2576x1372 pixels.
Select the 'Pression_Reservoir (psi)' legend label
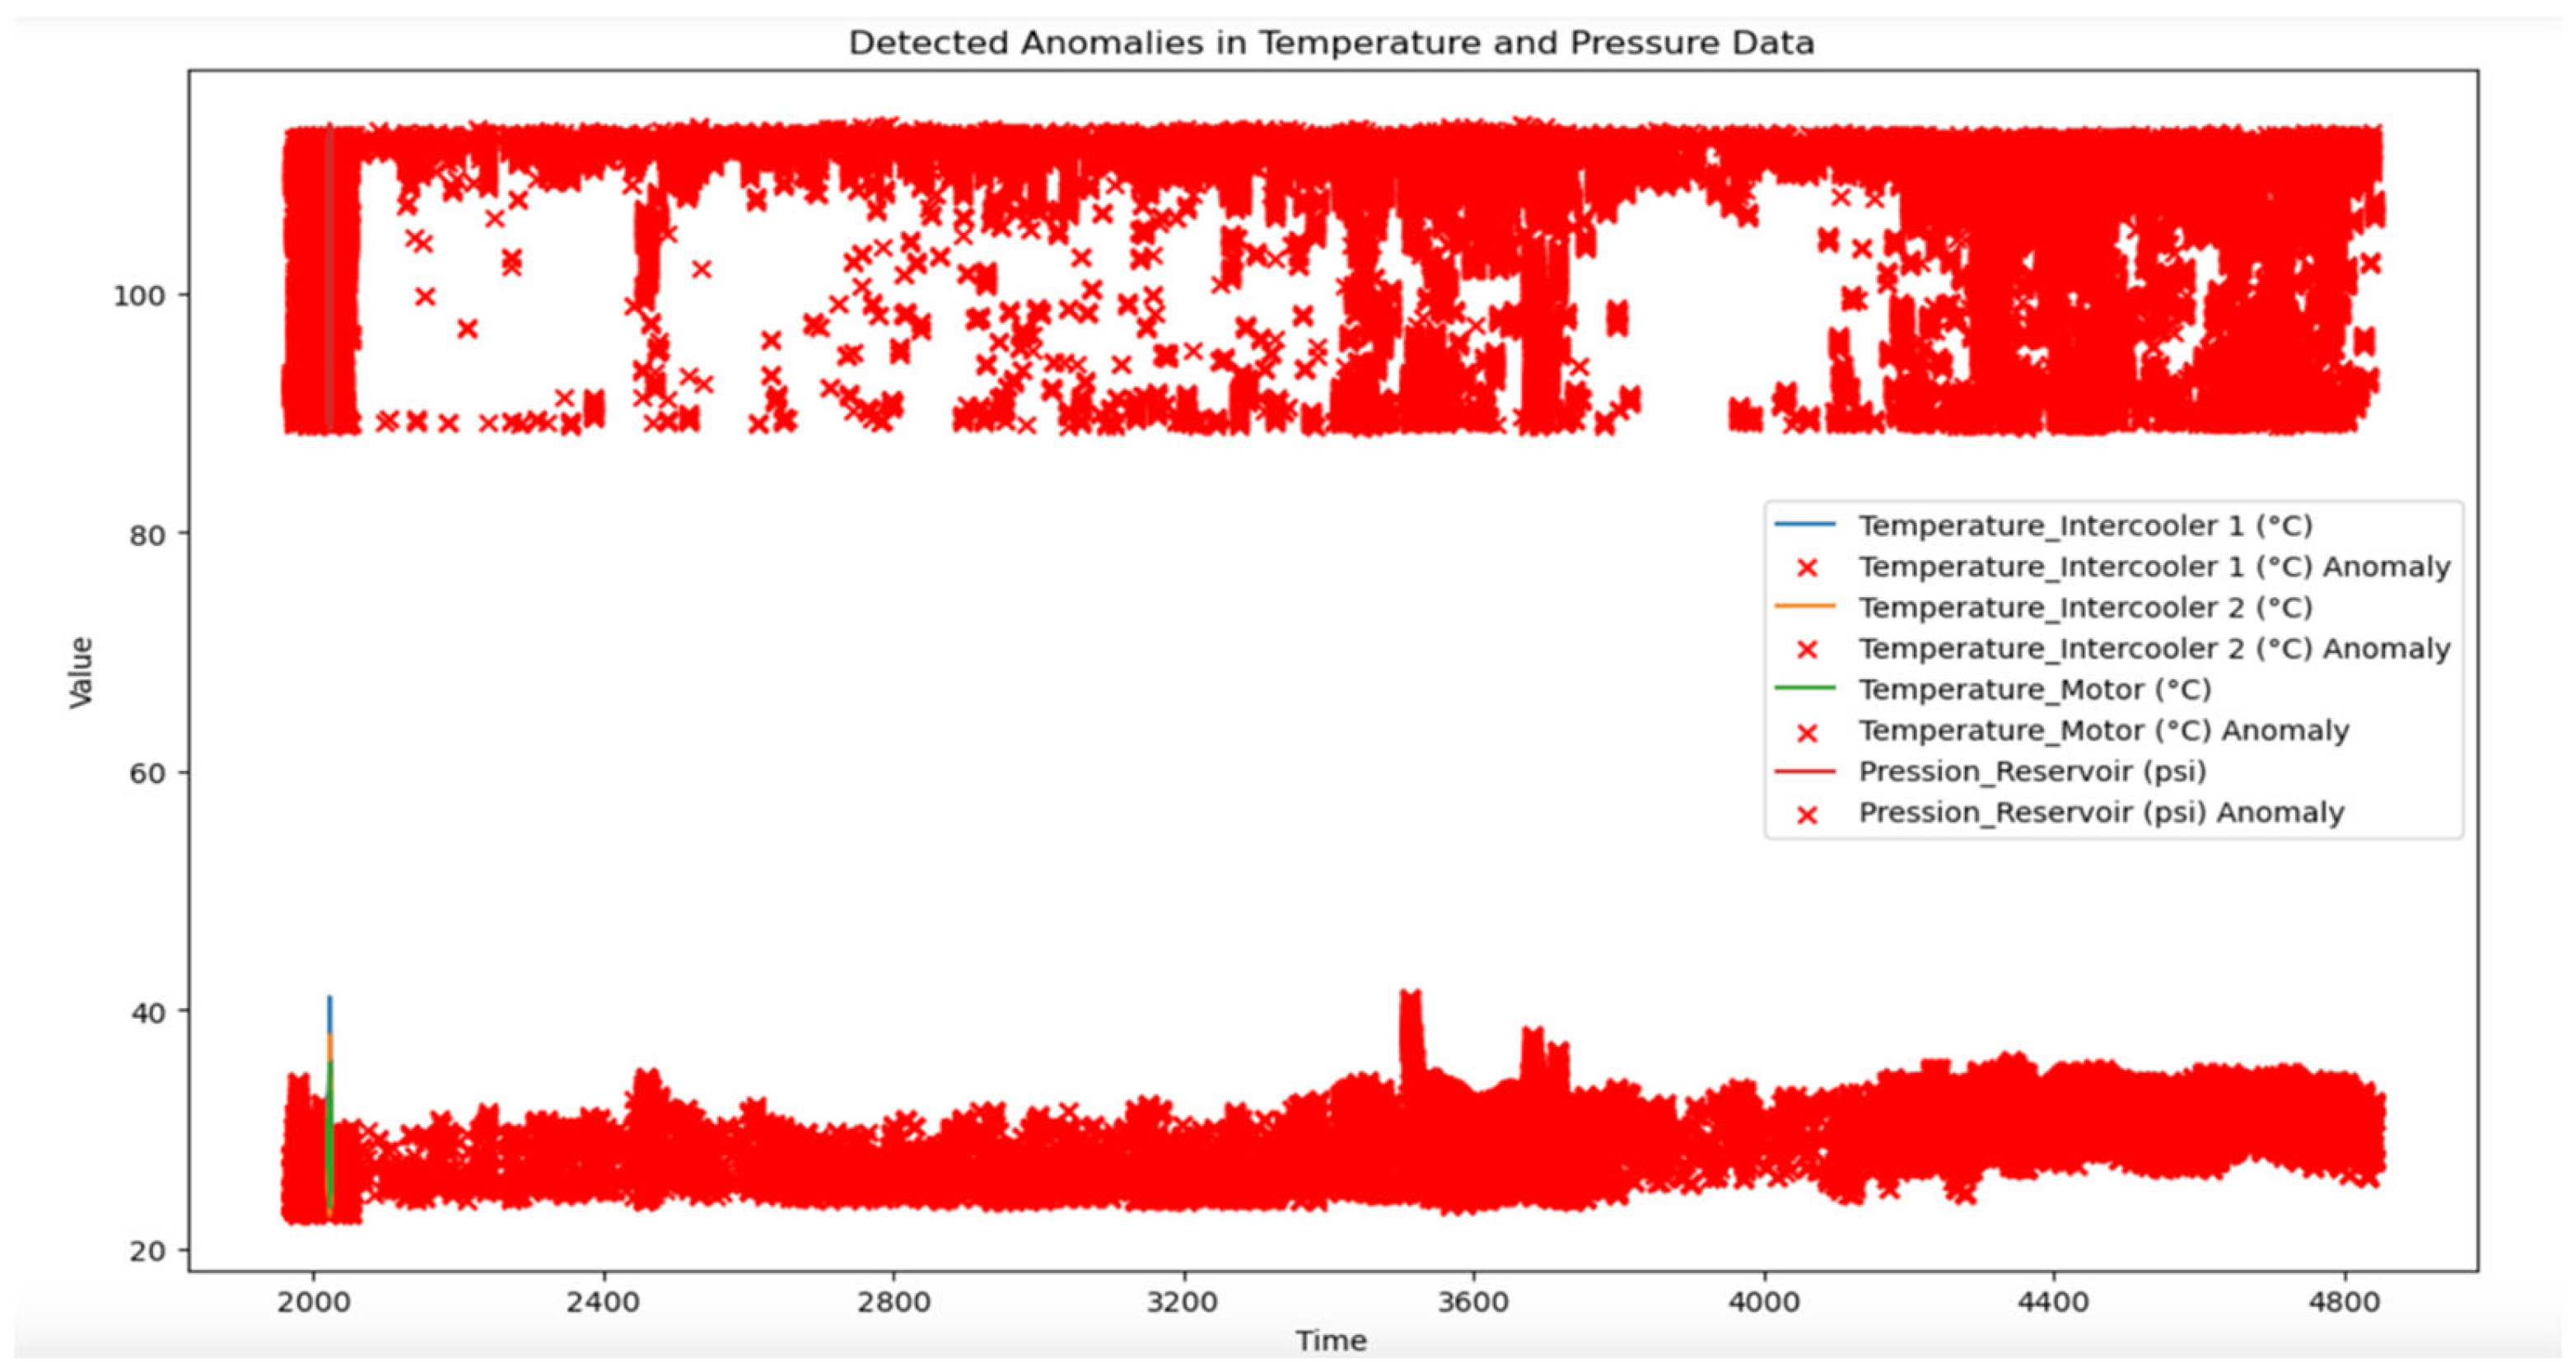click(x=2032, y=772)
